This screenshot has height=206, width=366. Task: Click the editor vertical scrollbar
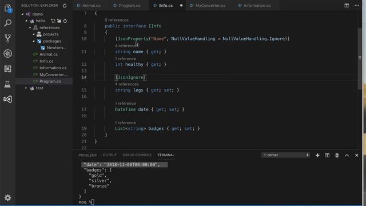click(360, 58)
